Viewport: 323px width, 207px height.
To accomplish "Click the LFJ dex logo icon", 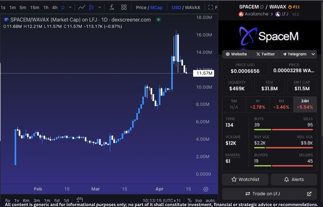I will 278,14.
